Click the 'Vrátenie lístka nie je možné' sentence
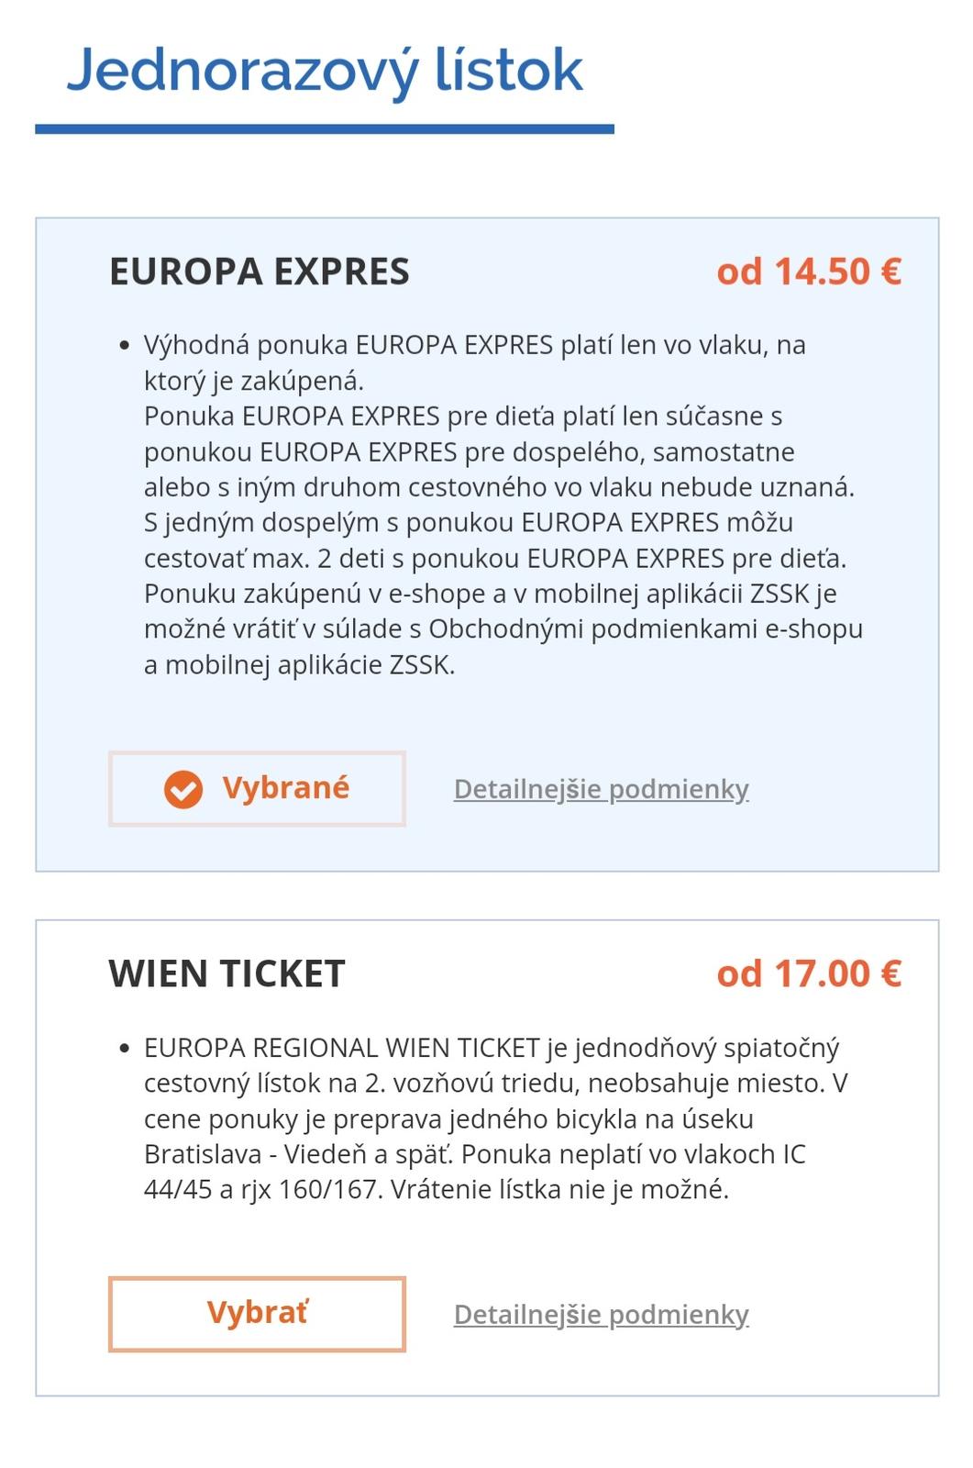973x1468 pixels. tap(559, 1190)
